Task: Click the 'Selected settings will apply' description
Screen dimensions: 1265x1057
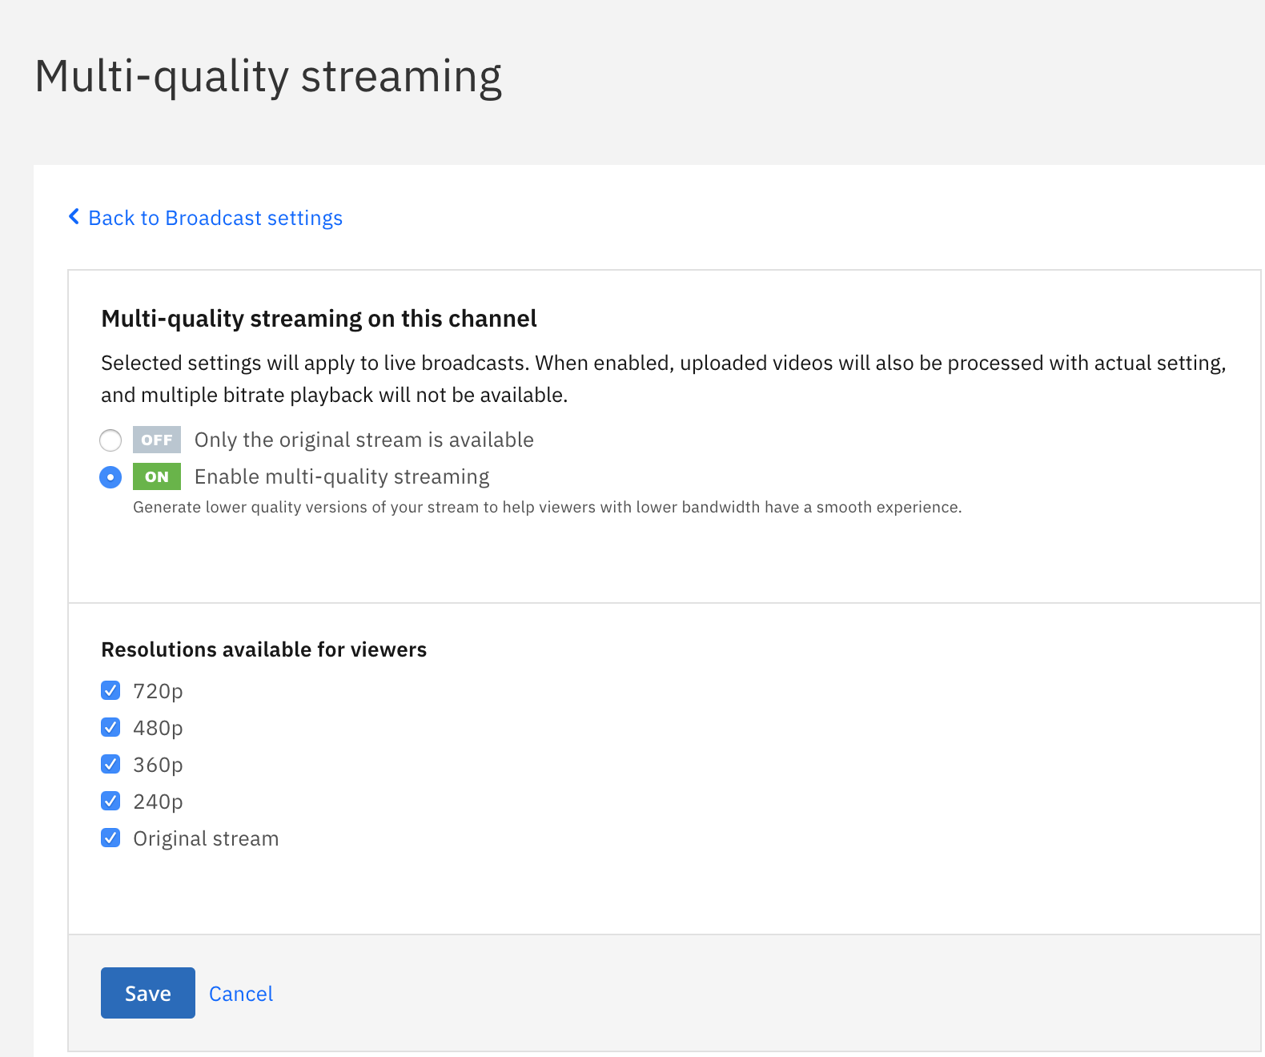Action: 664,379
